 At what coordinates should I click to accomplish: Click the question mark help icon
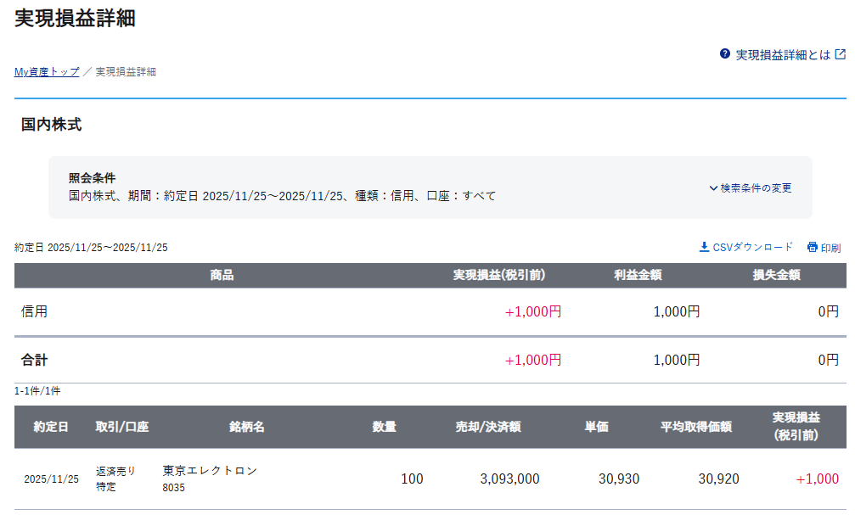tap(725, 54)
